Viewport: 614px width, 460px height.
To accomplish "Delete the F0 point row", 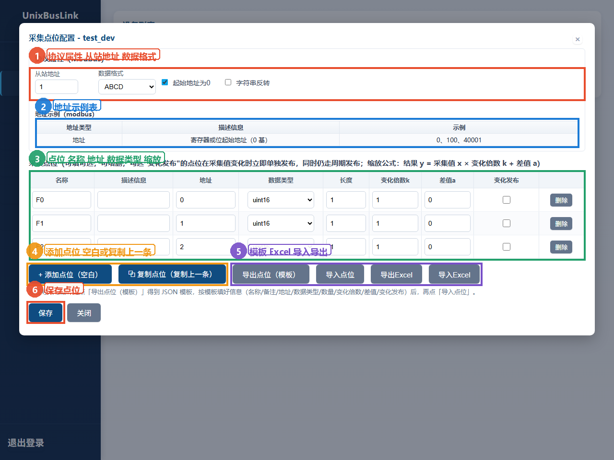I will pyautogui.click(x=561, y=200).
